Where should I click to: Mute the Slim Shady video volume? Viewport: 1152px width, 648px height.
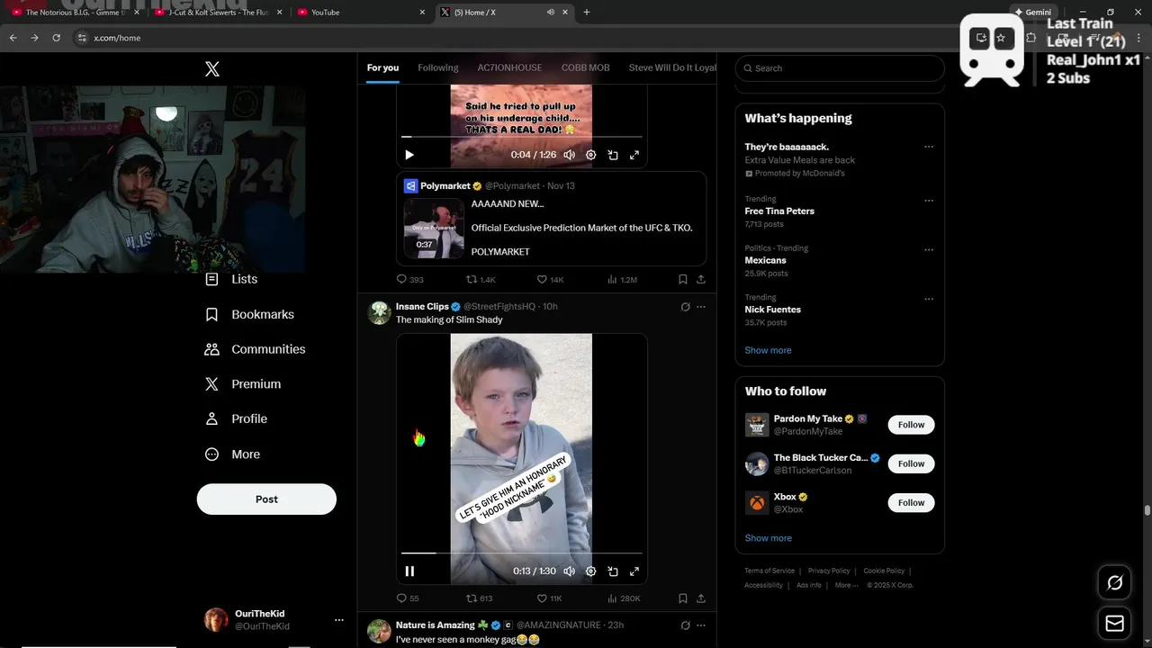(569, 571)
